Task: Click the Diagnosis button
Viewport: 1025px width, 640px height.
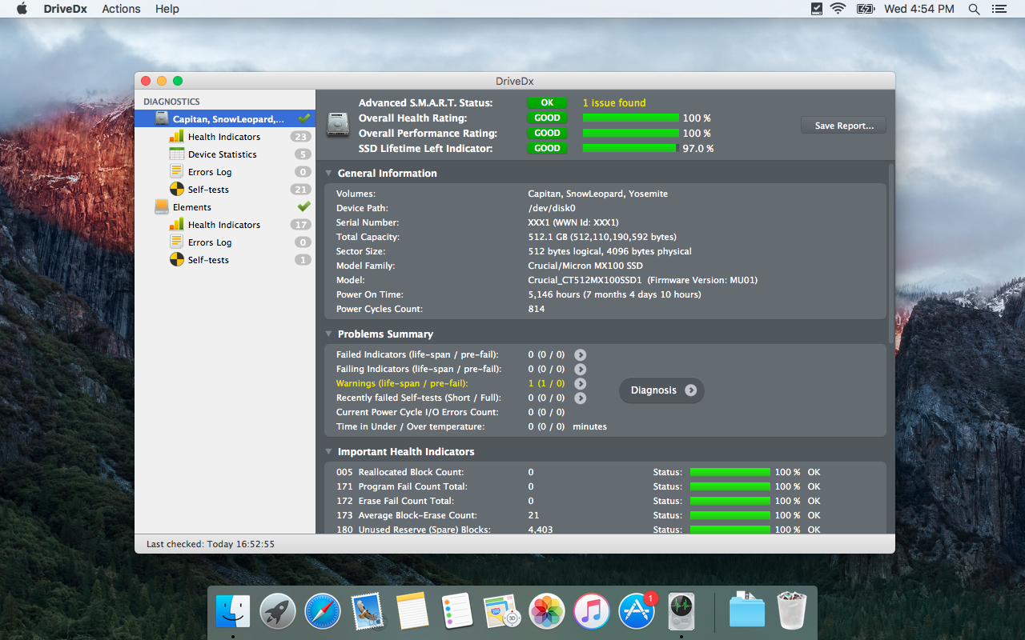Action: 661,390
